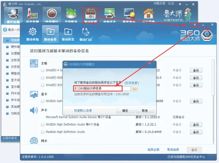This screenshot has height=163, width=219.
Task: Open 问题反馈 in the 鲁大师 title bar
Action: click(x=159, y=4)
